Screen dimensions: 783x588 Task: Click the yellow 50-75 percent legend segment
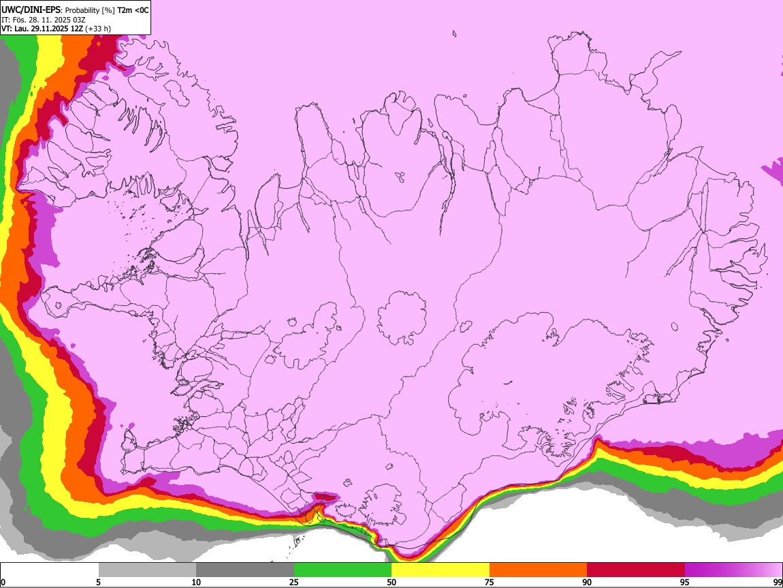(x=441, y=570)
